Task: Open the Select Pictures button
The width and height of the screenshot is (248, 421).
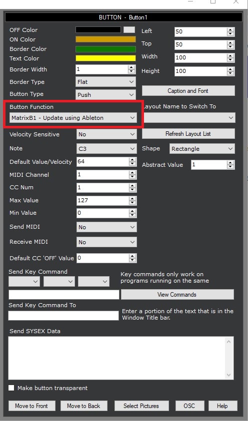Action: pyautogui.click(x=141, y=406)
